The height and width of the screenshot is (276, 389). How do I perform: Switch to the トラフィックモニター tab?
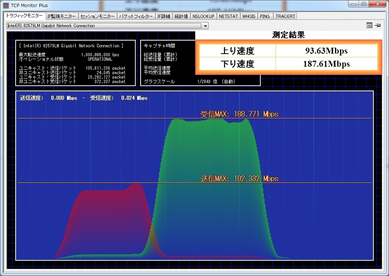pos(24,16)
